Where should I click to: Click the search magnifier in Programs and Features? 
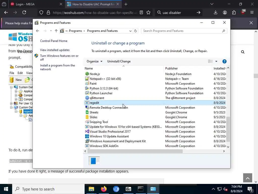(x=223, y=31)
